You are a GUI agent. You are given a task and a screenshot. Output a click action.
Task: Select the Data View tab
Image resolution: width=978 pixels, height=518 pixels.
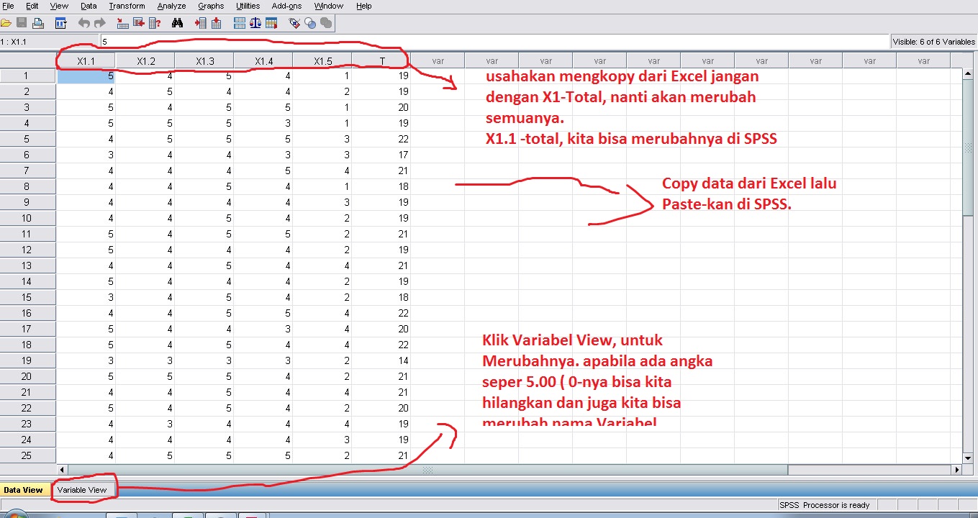click(x=24, y=489)
